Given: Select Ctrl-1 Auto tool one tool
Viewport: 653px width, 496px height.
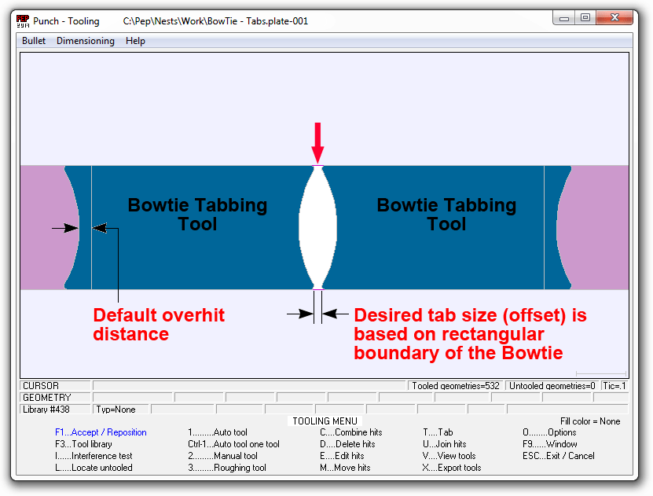Looking at the screenshot, I should click(x=233, y=444).
